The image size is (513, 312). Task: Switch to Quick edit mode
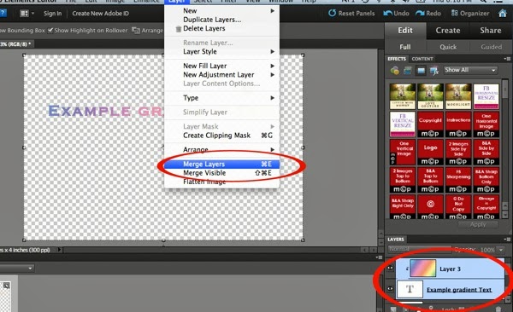tap(448, 47)
